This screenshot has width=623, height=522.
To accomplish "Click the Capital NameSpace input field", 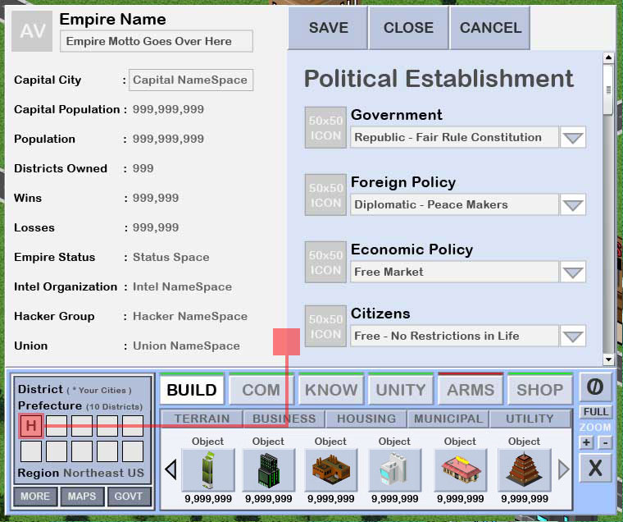I will [x=191, y=80].
